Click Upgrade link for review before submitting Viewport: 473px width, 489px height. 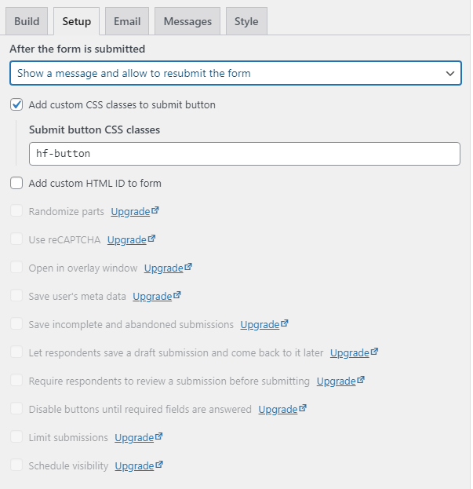pyautogui.click(x=336, y=381)
